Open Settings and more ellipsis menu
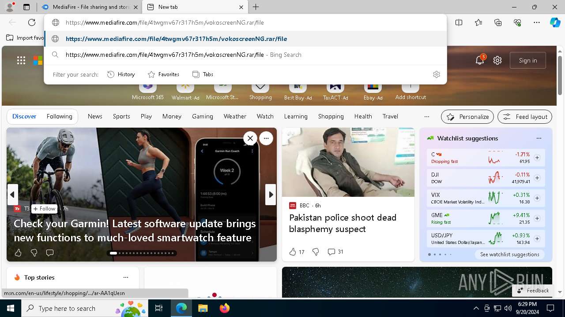Image resolution: width=565 pixels, height=317 pixels. point(537,22)
